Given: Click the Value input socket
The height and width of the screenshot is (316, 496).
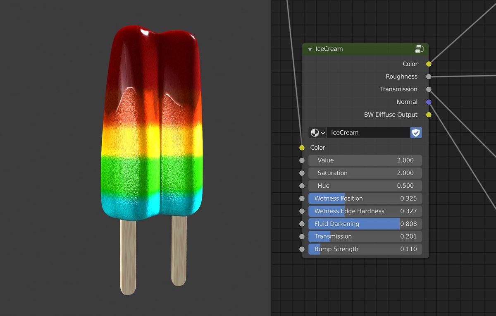Looking at the screenshot, I should [302, 160].
